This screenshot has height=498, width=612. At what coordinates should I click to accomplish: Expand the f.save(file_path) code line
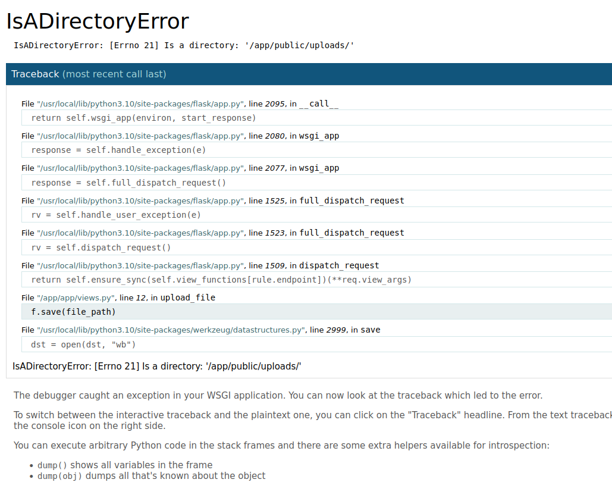click(73, 312)
